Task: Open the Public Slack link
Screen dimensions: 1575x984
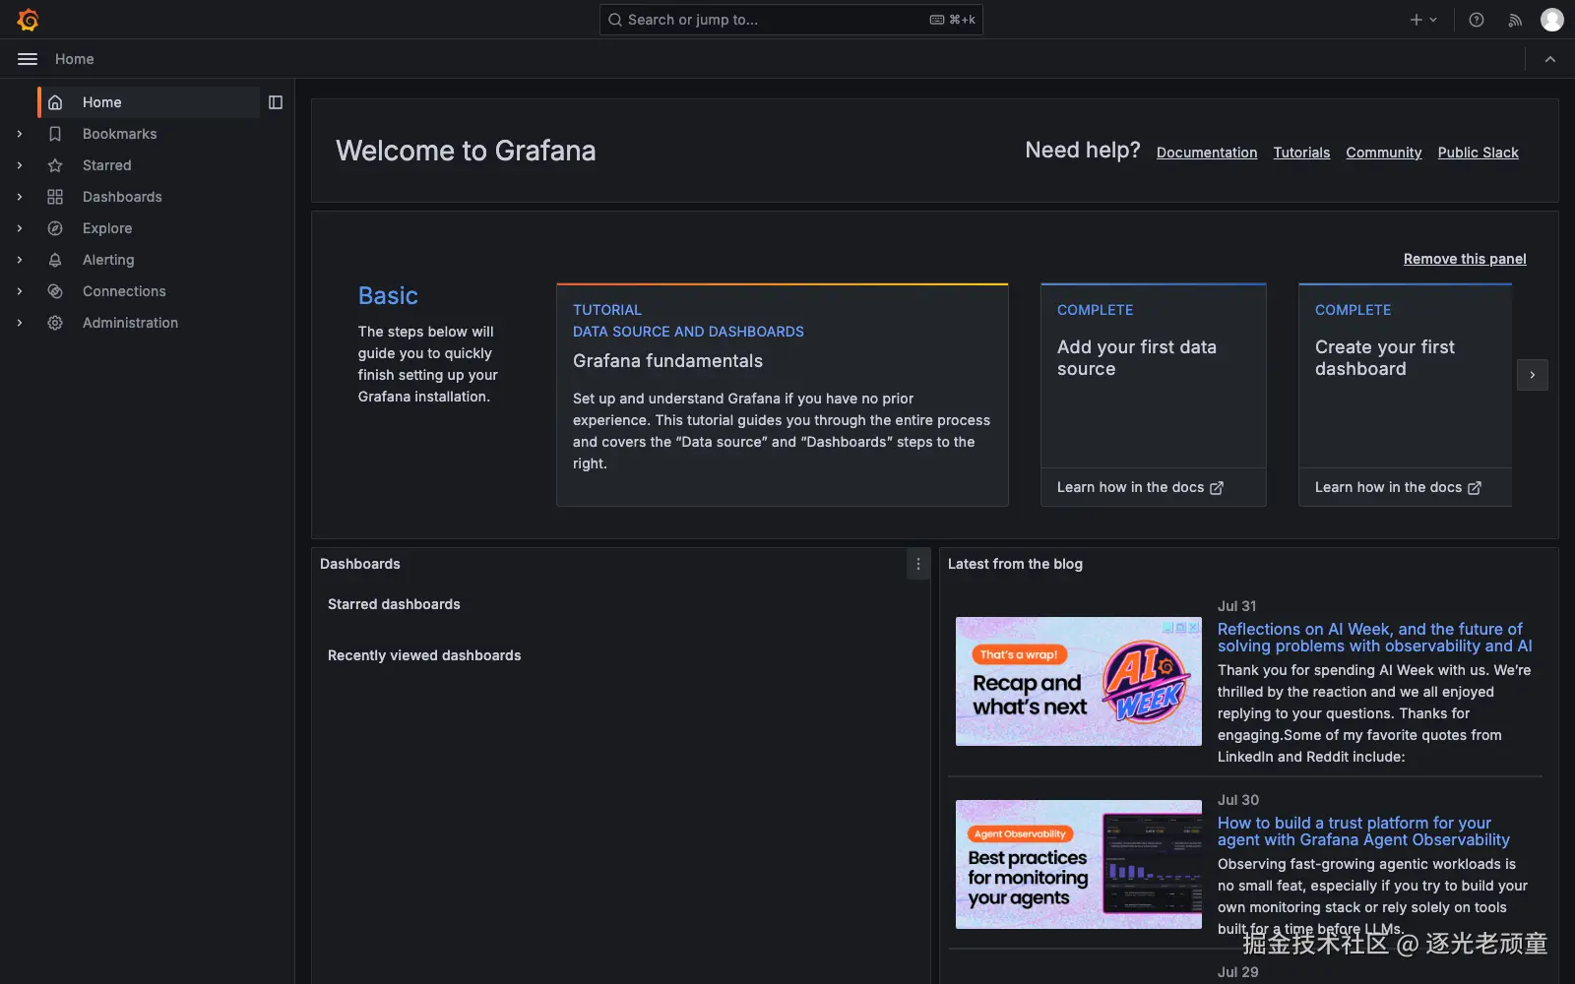Action: pos(1478,153)
